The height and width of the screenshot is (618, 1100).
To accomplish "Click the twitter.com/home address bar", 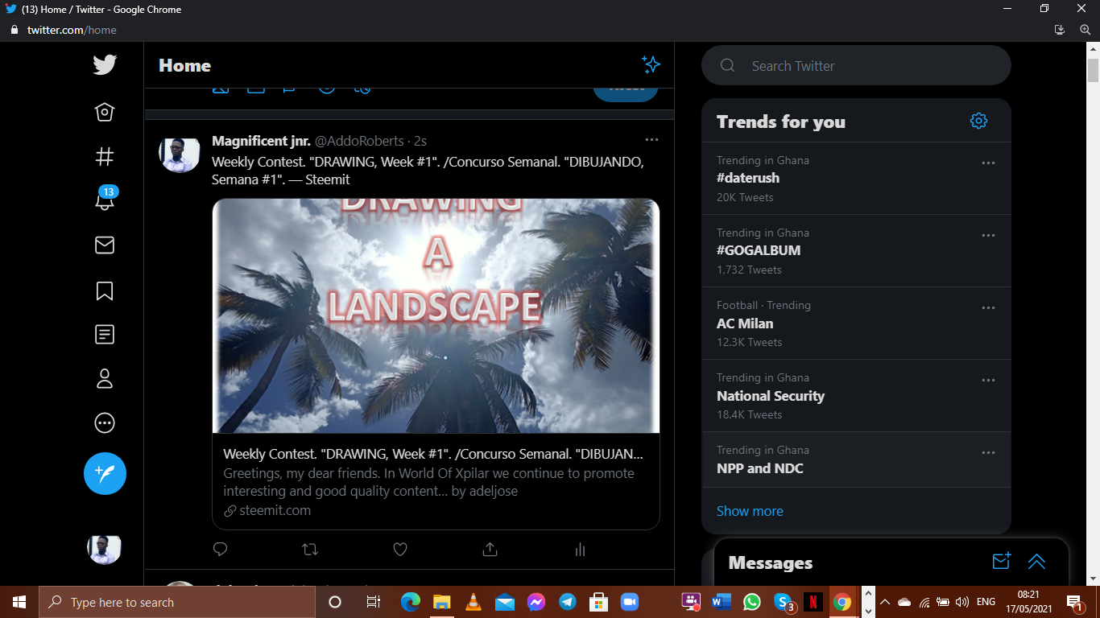I will click(72, 30).
